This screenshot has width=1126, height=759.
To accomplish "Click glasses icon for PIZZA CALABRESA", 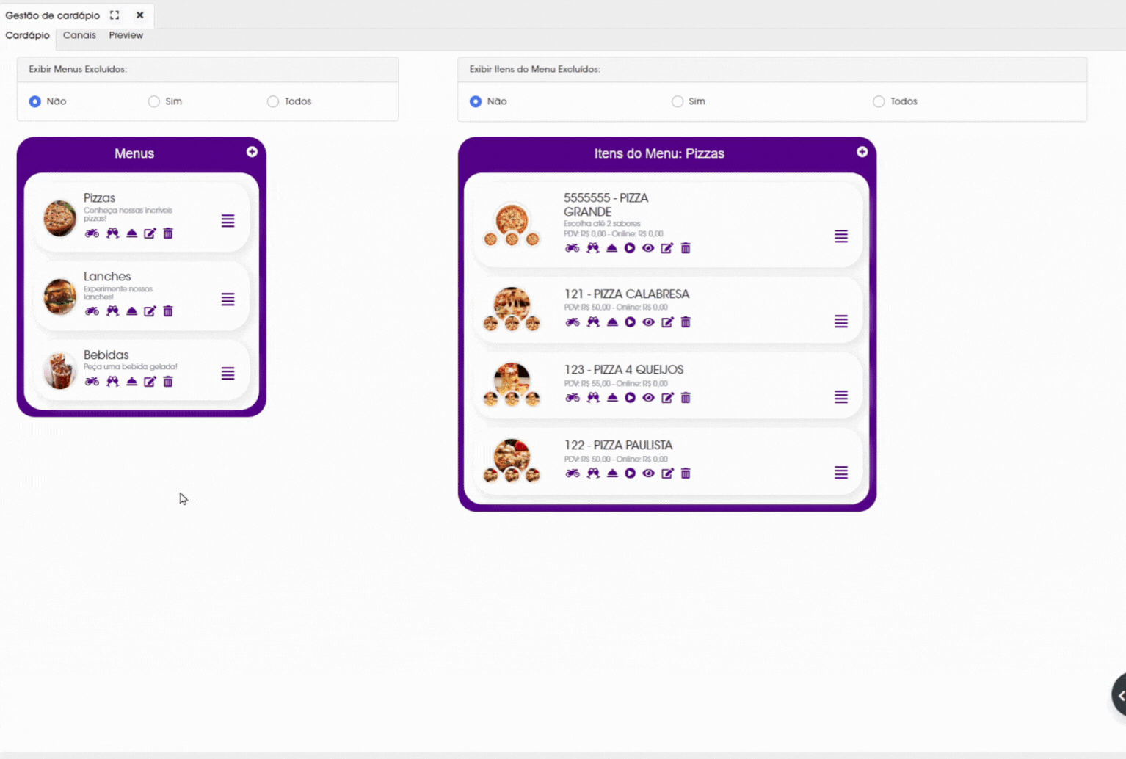I will [x=593, y=322].
